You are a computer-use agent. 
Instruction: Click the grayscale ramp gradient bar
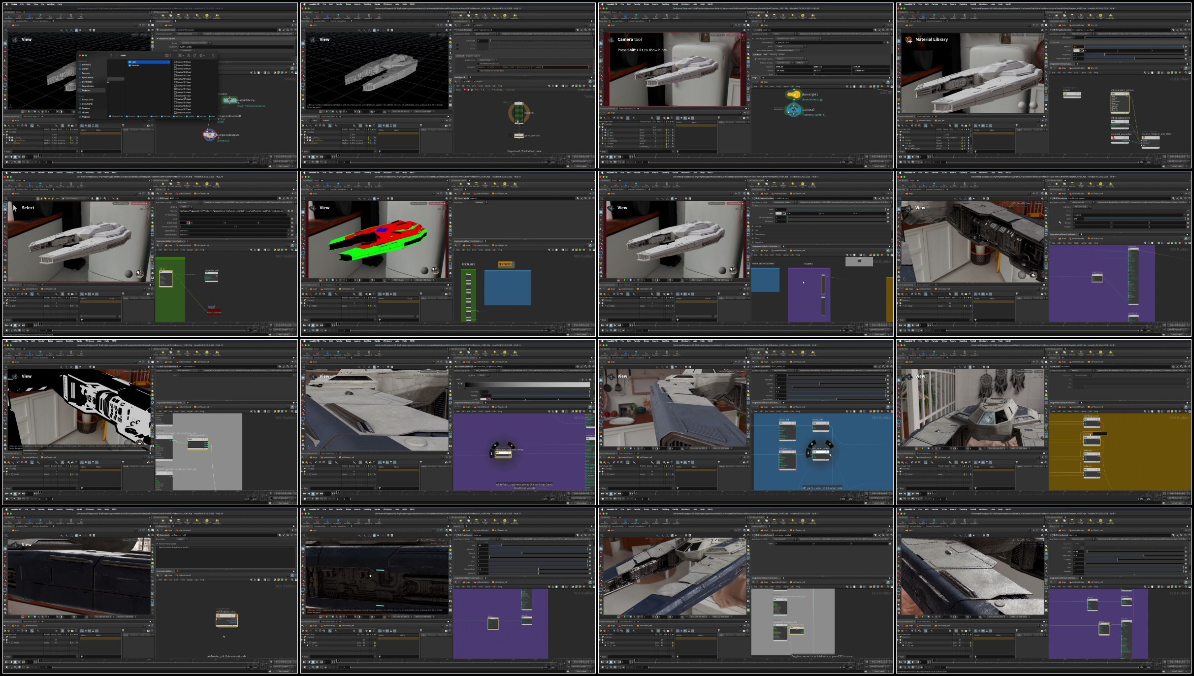527,385
